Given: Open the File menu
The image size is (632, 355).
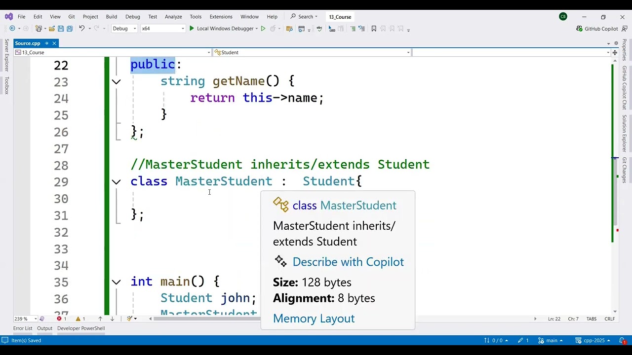Looking at the screenshot, I should tap(21, 17).
